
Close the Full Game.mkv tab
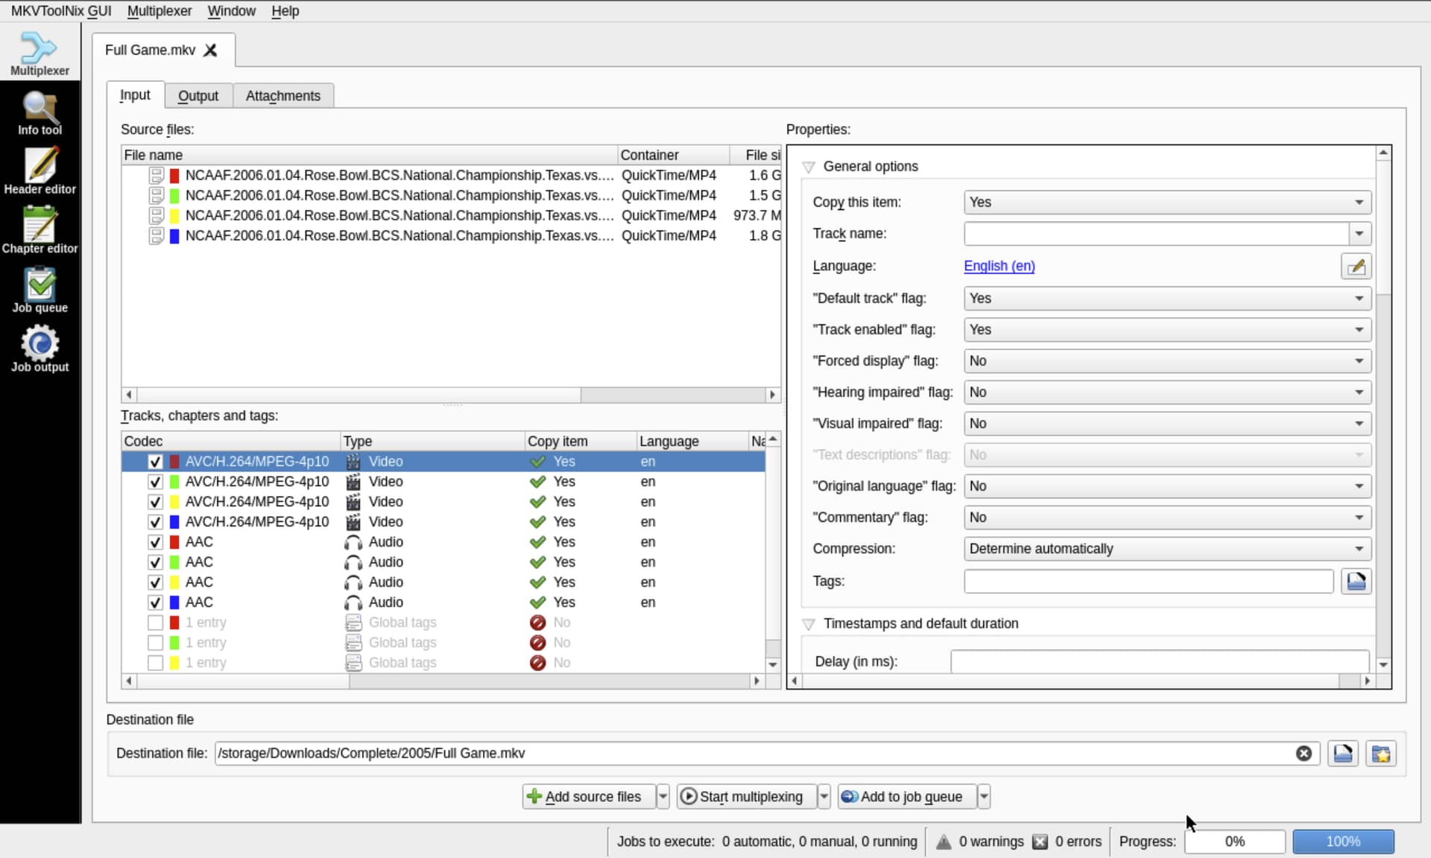211,50
